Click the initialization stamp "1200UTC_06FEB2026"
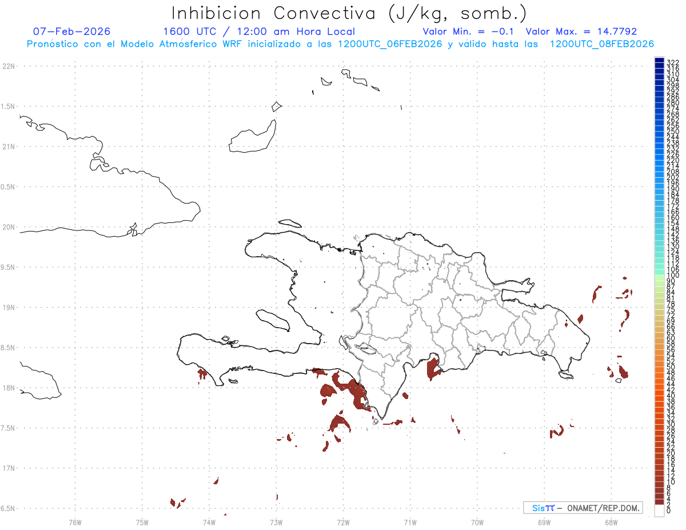Image resolution: width=686 pixels, height=530 pixels. 390,44
